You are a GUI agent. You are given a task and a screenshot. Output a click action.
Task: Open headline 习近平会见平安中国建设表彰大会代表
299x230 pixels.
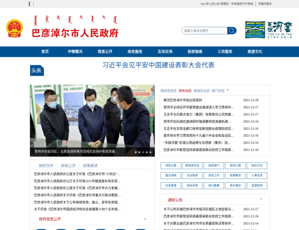click(x=158, y=65)
